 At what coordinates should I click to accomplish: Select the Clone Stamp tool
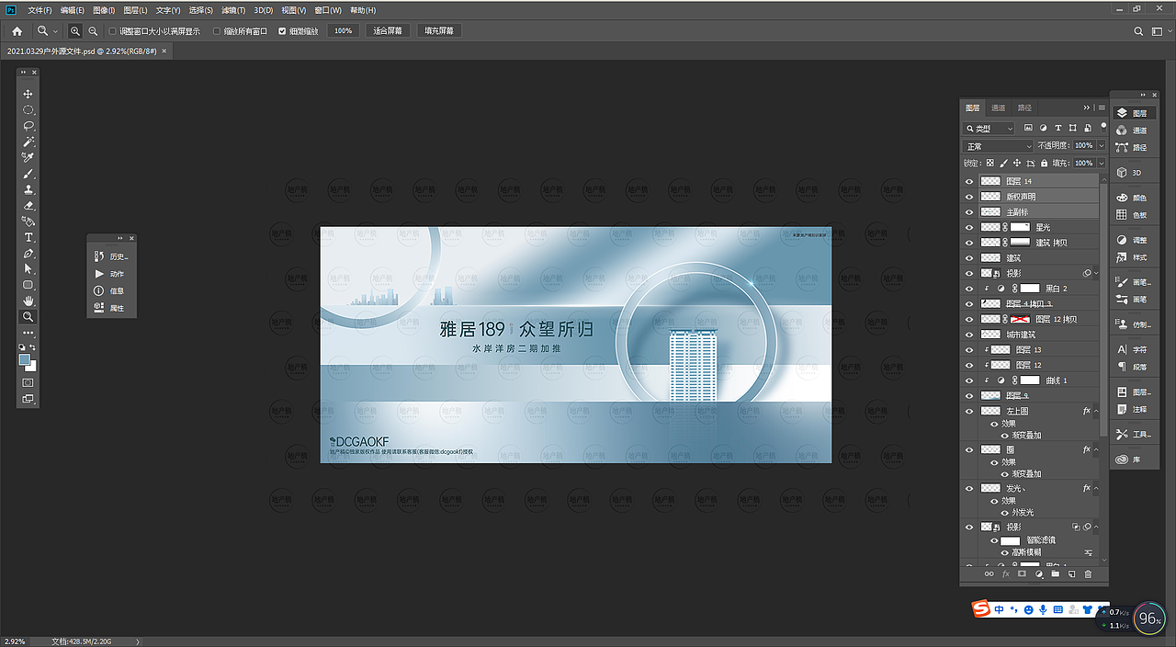click(28, 189)
